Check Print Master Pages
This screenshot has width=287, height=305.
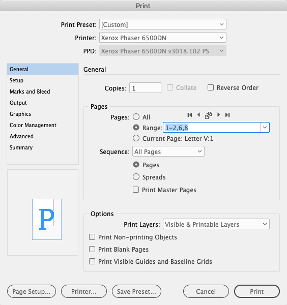(136, 190)
